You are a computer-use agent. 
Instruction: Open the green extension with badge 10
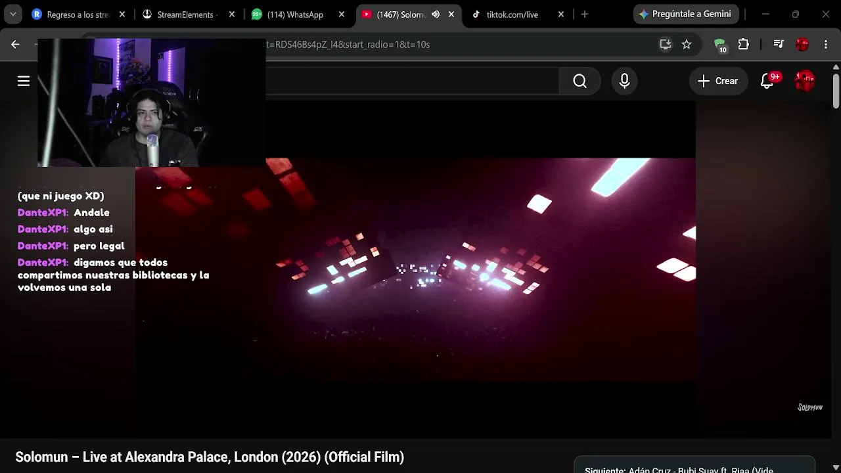click(720, 45)
